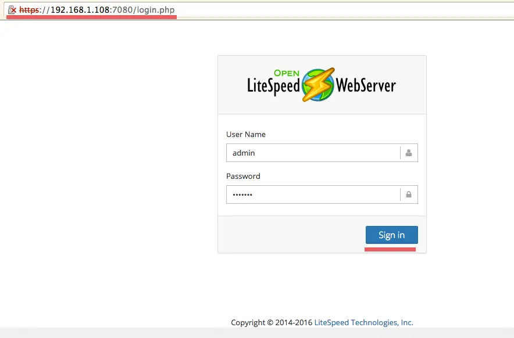Click the Copyright © 2014-2016 text

point(272,322)
